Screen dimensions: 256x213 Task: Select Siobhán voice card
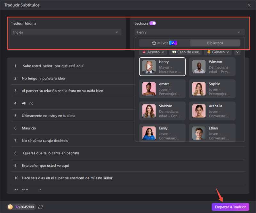(162, 111)
